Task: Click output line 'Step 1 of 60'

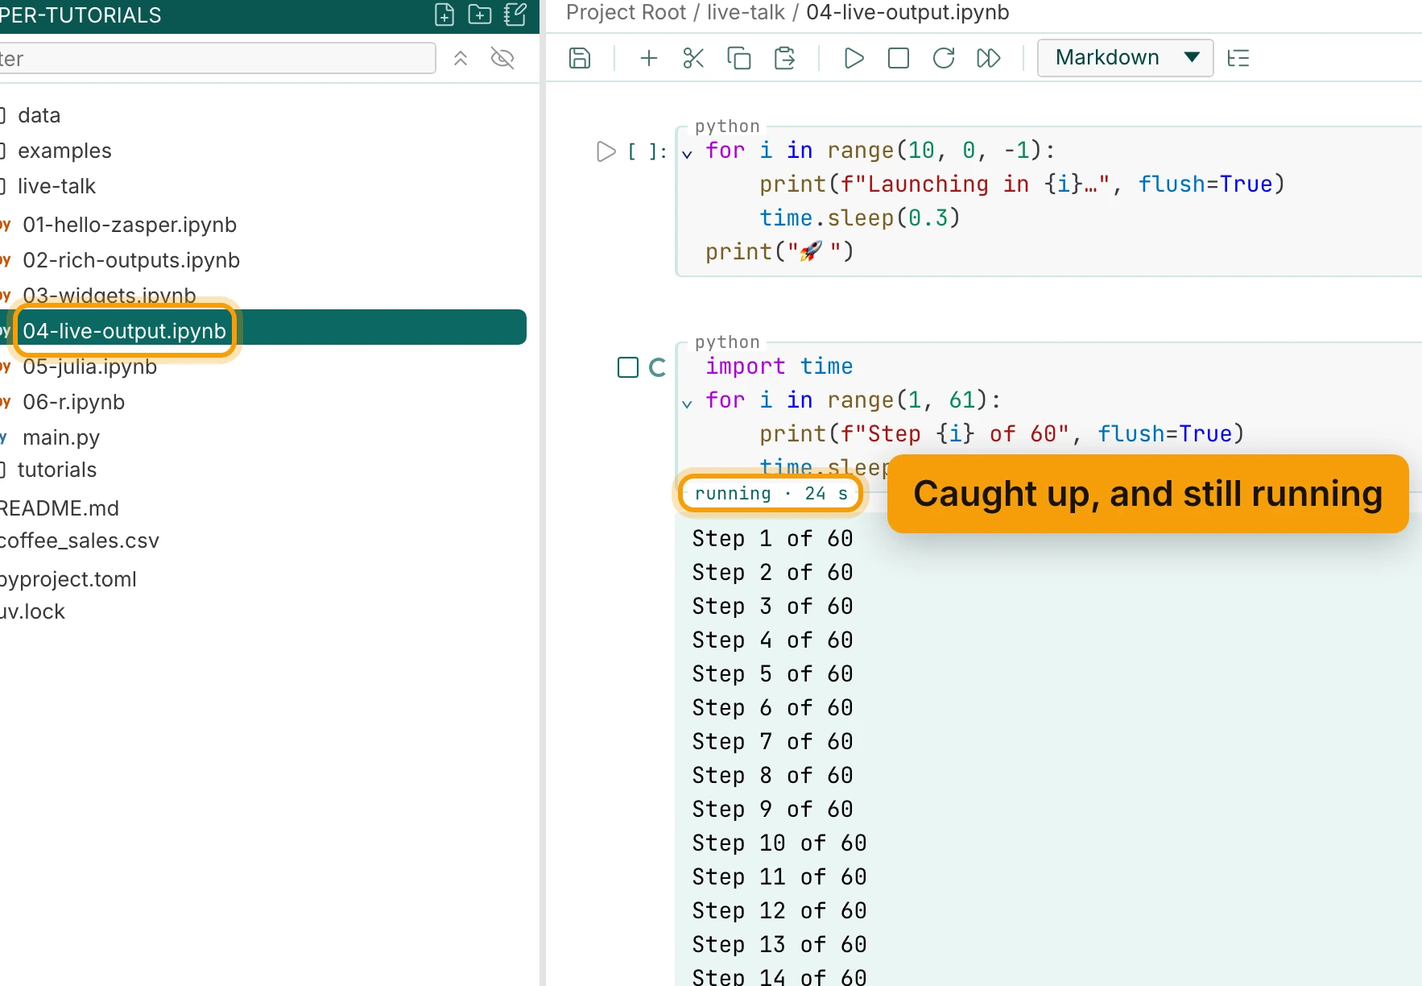Action: 772,538
